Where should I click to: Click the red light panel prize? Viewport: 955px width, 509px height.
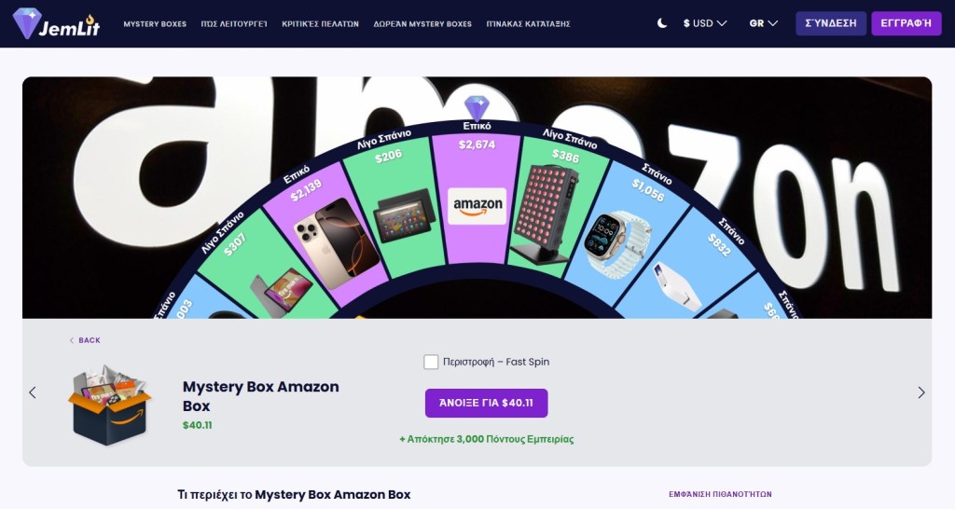pyautogui.click(x=544, y=213)
